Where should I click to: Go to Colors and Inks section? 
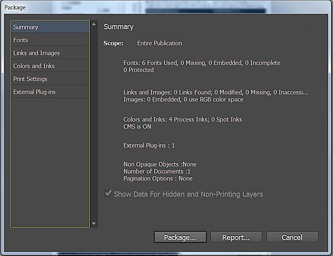50,66
